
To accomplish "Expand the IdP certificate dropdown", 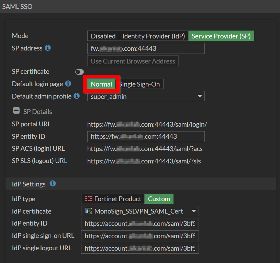I will click(x=194, y=211).
